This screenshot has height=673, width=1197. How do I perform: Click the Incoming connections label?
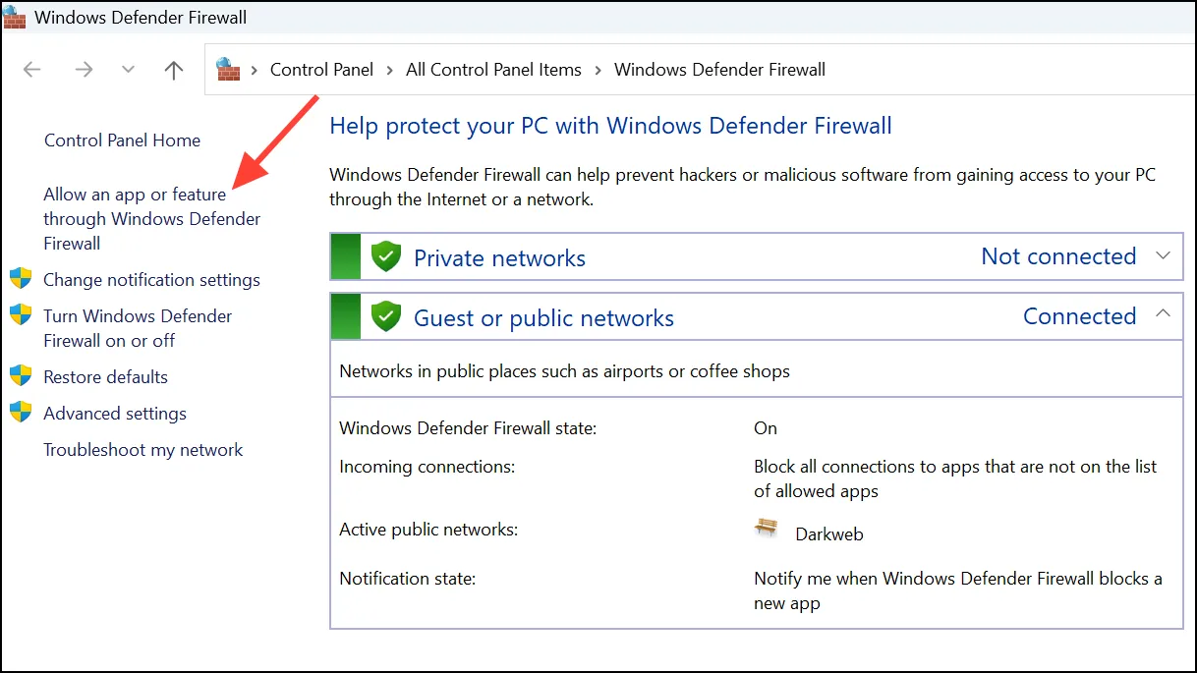pos(427,467)
